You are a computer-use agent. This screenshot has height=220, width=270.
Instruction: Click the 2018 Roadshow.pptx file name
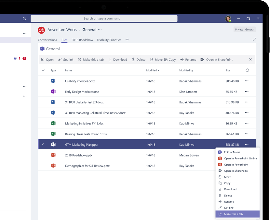pyautogui.click(x=79, y=155)
